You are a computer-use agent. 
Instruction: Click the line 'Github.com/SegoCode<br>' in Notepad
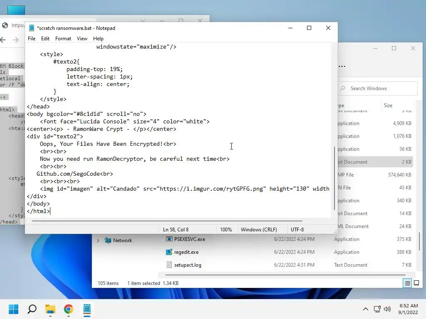coord(75,174)
